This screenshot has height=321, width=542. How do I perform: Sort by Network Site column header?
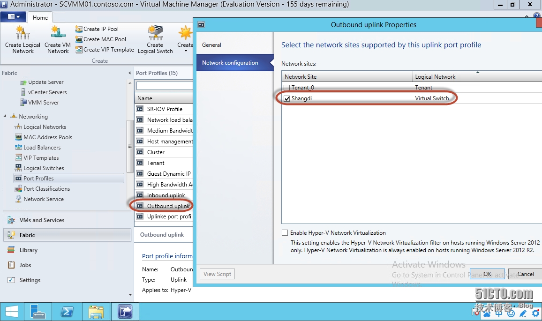[x=347, y=77]
